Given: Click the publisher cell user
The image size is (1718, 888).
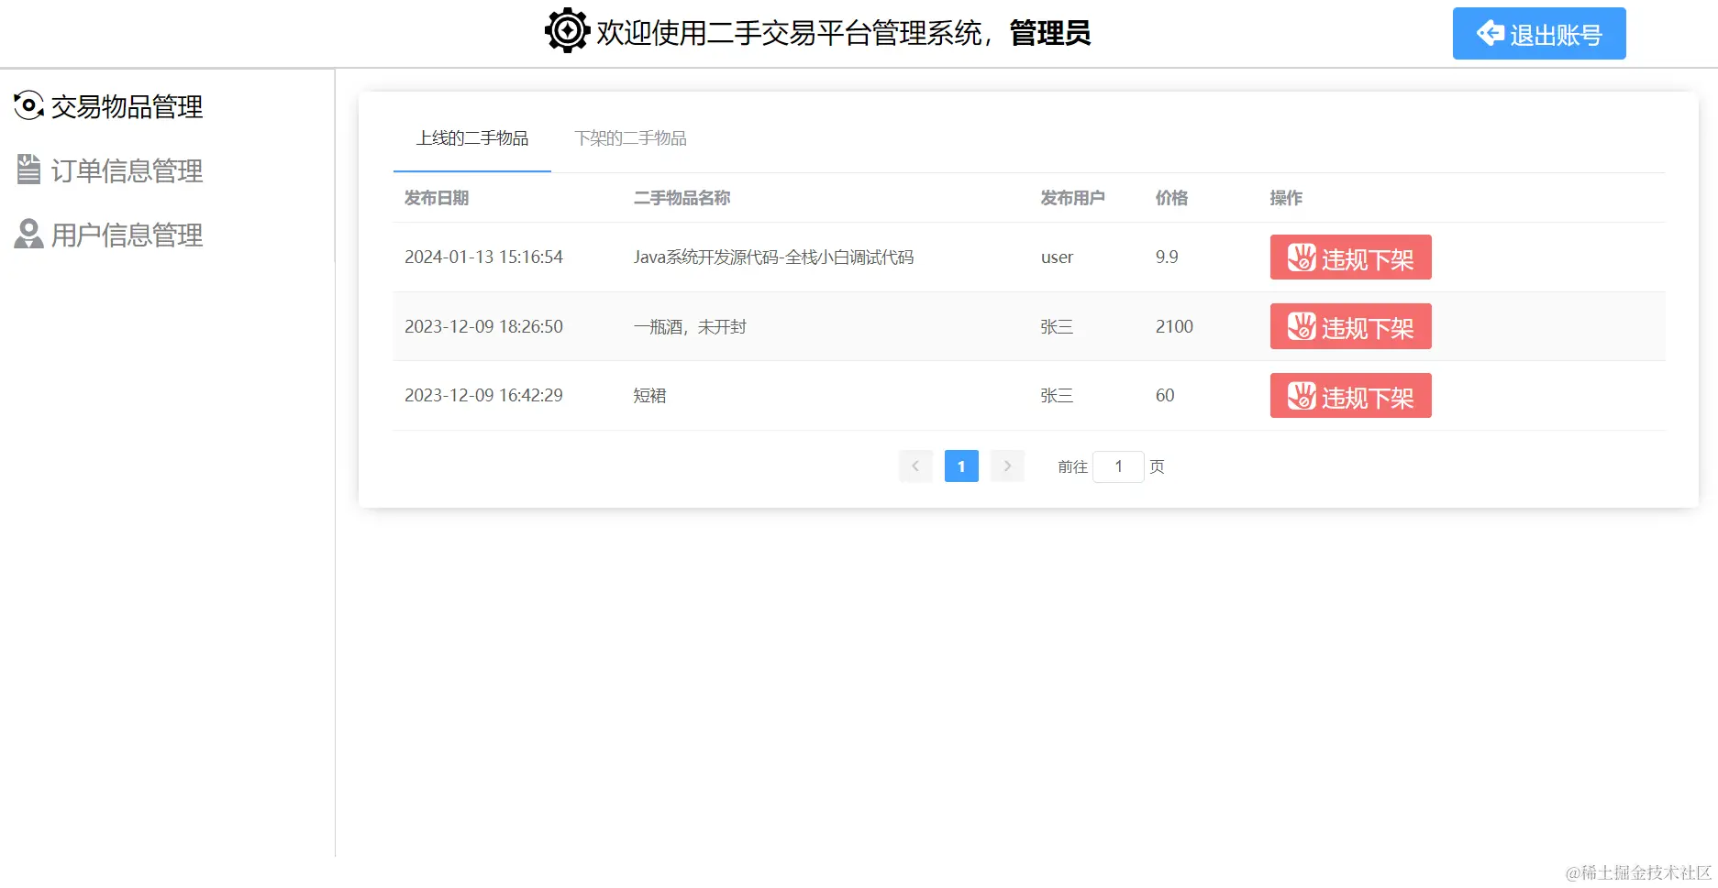Looking at the screenshot, I should click(x=1057, y=258).
